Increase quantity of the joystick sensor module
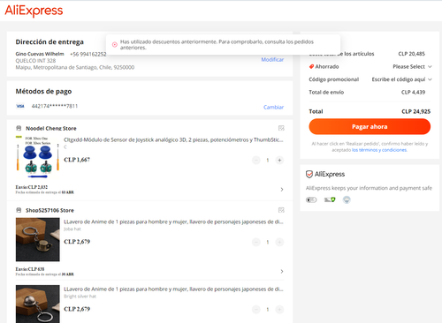 (x=279, y=160)
